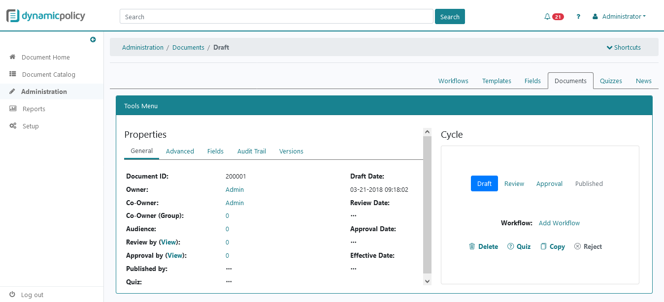664x302 pixels.
Task: Click the Published cycle stage
Action: coord(589,183)
